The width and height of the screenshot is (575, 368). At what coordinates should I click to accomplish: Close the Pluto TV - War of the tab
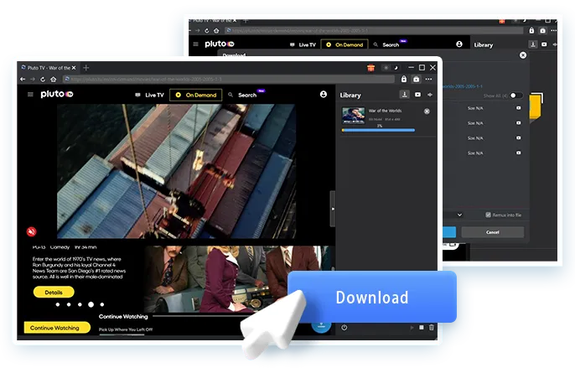coord(74,68)
